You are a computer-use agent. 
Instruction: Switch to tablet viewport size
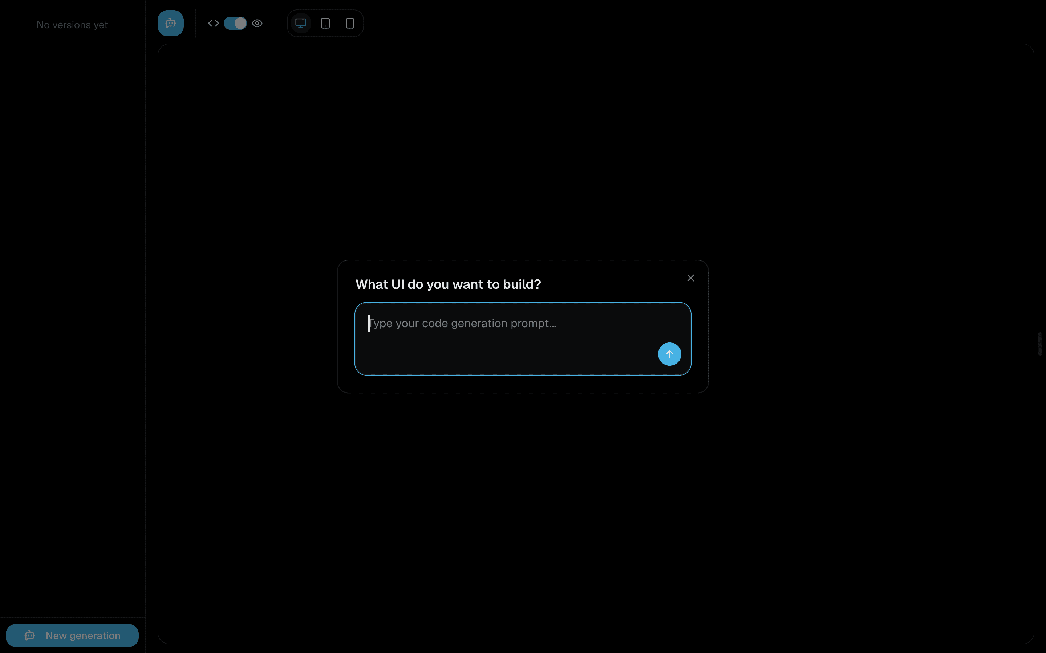click(325, 23)
